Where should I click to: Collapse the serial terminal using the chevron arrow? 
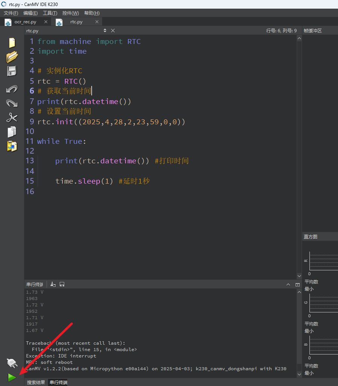(288, 285)
